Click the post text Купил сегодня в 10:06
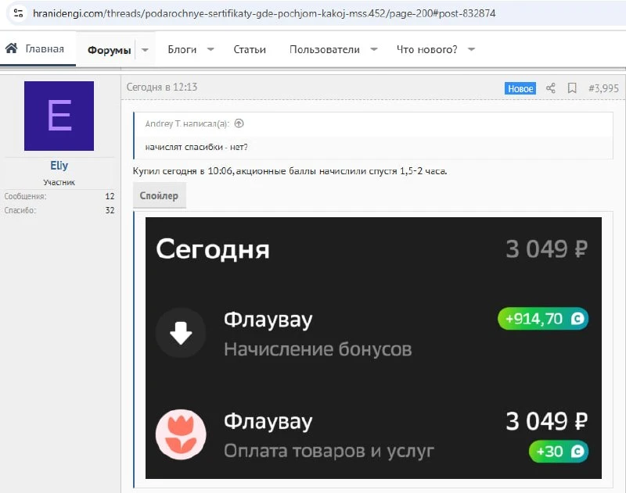The width and height of the screenshot is (626, 493). click(183, 171)
